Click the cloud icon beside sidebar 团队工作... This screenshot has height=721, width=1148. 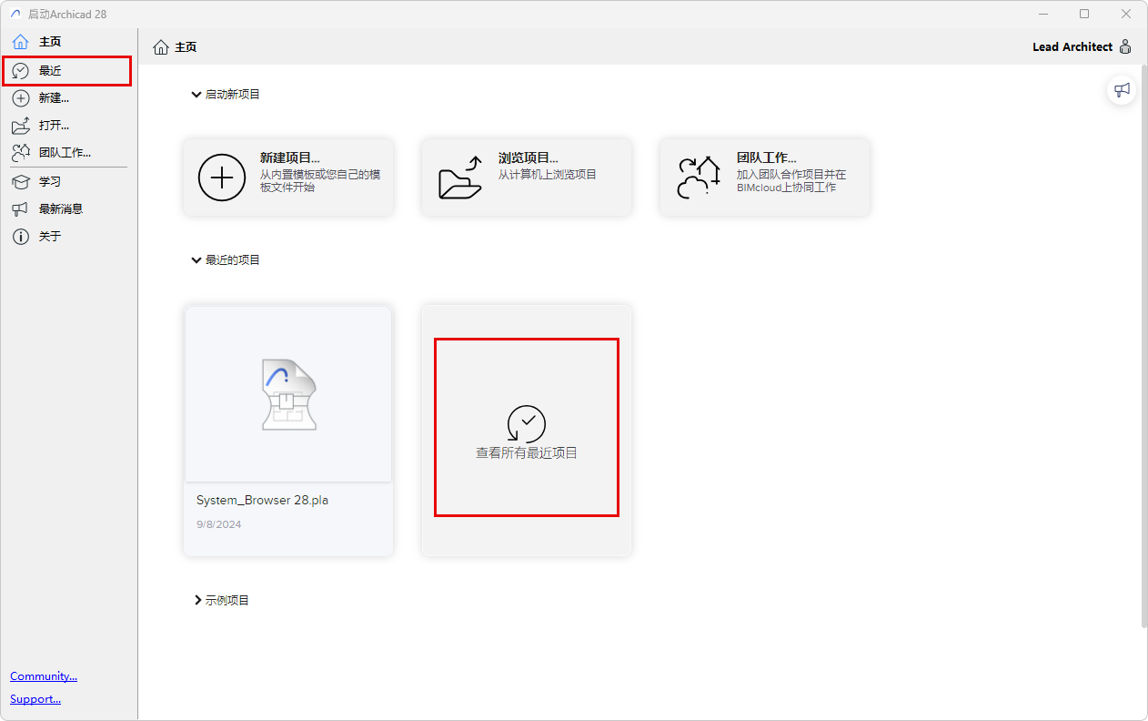pos(20,153)
